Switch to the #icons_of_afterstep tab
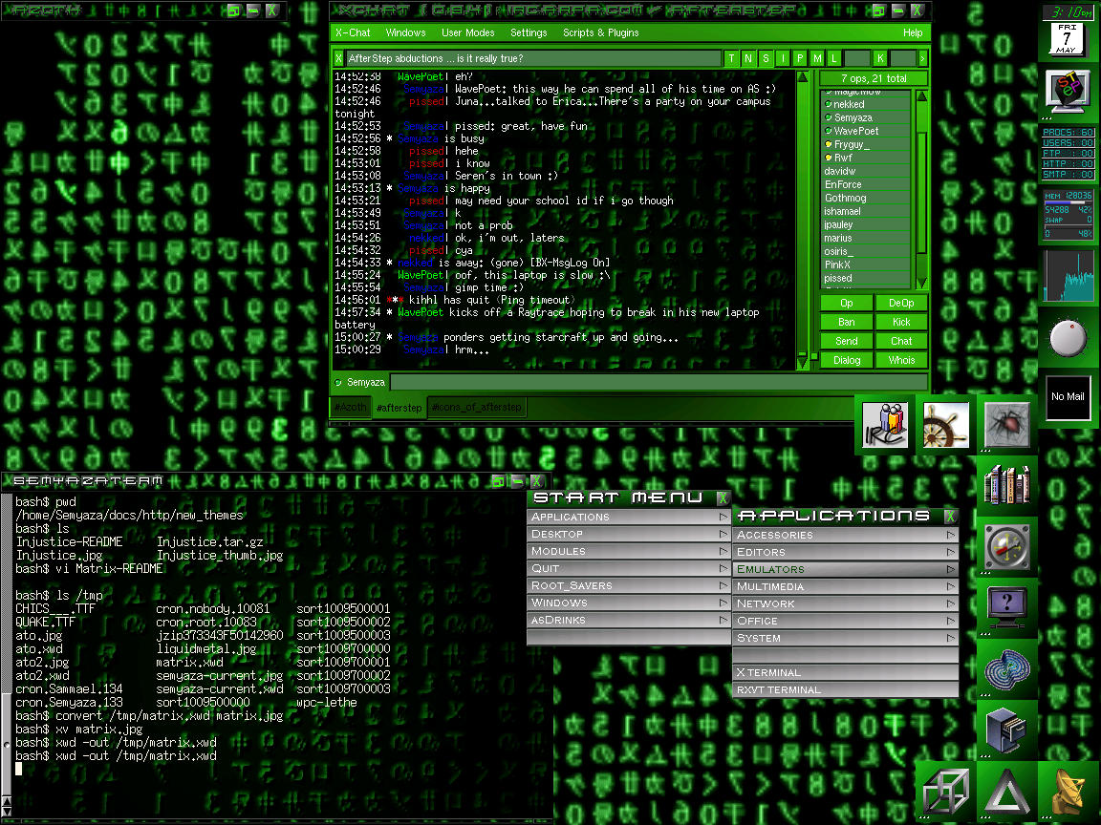The height and width of the screenshot is (825, 1101). point(477,408)
